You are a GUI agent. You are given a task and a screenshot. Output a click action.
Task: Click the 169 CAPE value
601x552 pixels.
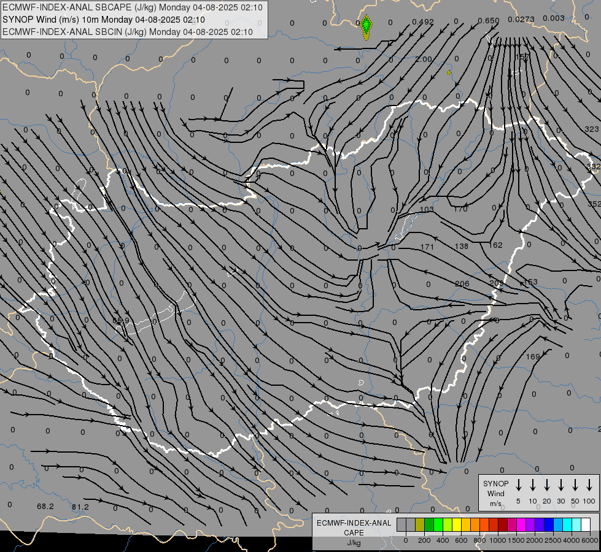tap(533, 356)
